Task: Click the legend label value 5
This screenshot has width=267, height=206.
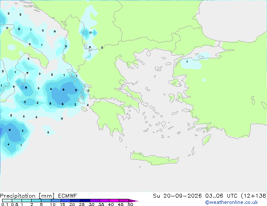Action: coord(41,204)
